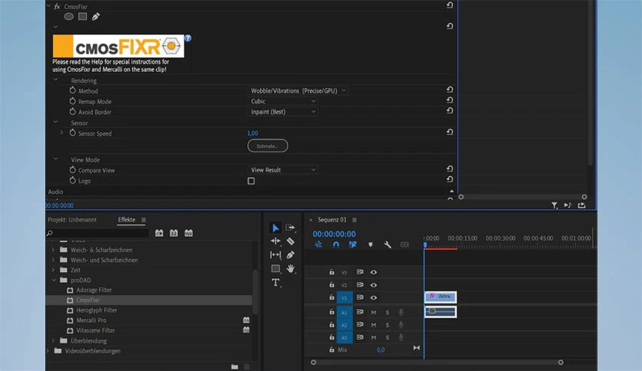Choose the Hand tool
The image size is (642, 371).
click(x=290, y=268)
